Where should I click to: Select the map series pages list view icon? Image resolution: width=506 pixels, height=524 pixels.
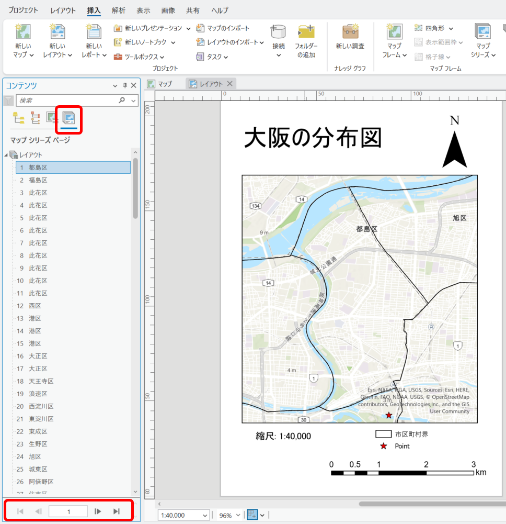68,118
